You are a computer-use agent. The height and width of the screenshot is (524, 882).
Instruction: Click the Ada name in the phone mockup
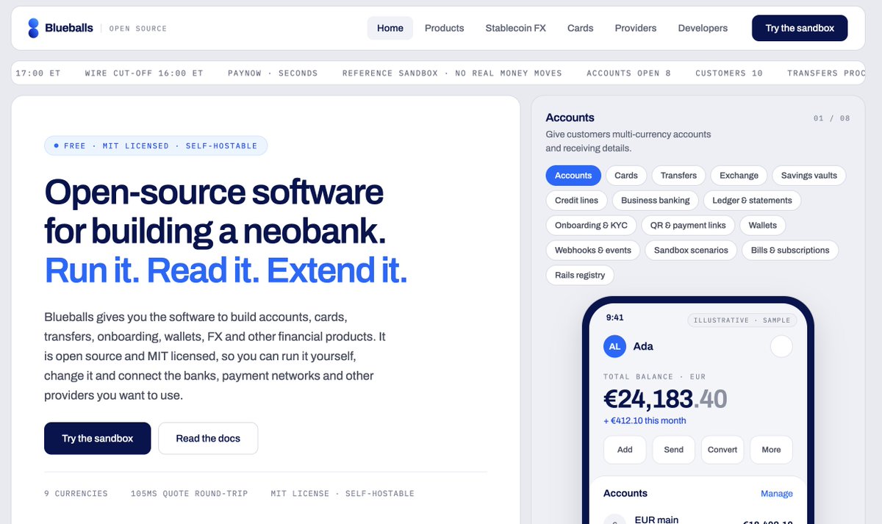click(643, 346)
